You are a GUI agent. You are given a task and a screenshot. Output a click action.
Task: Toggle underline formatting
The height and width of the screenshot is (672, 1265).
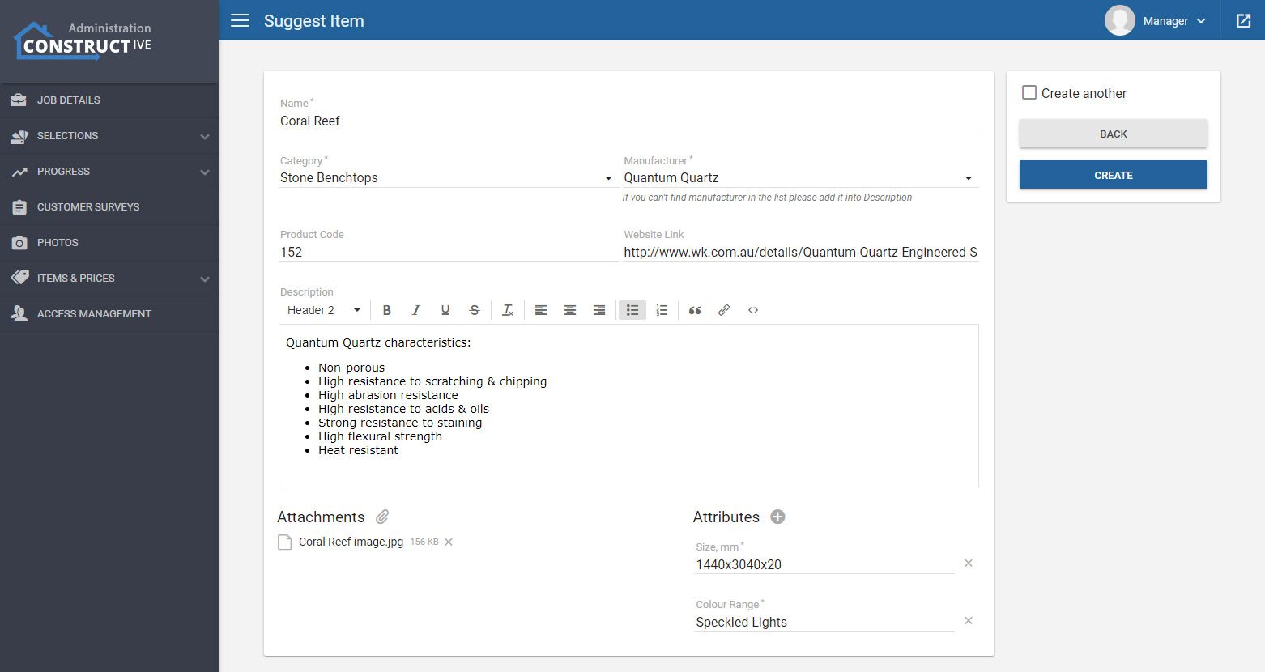coord(445,310)
